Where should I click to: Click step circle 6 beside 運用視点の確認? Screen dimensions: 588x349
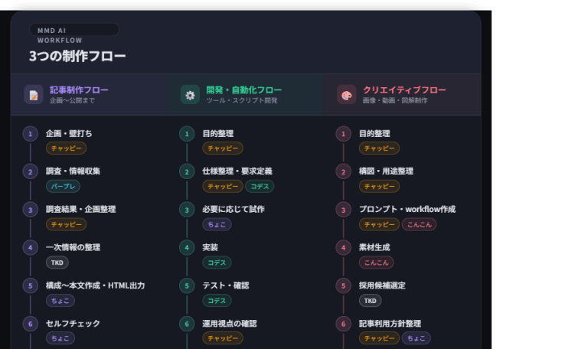tap(187, 324)
